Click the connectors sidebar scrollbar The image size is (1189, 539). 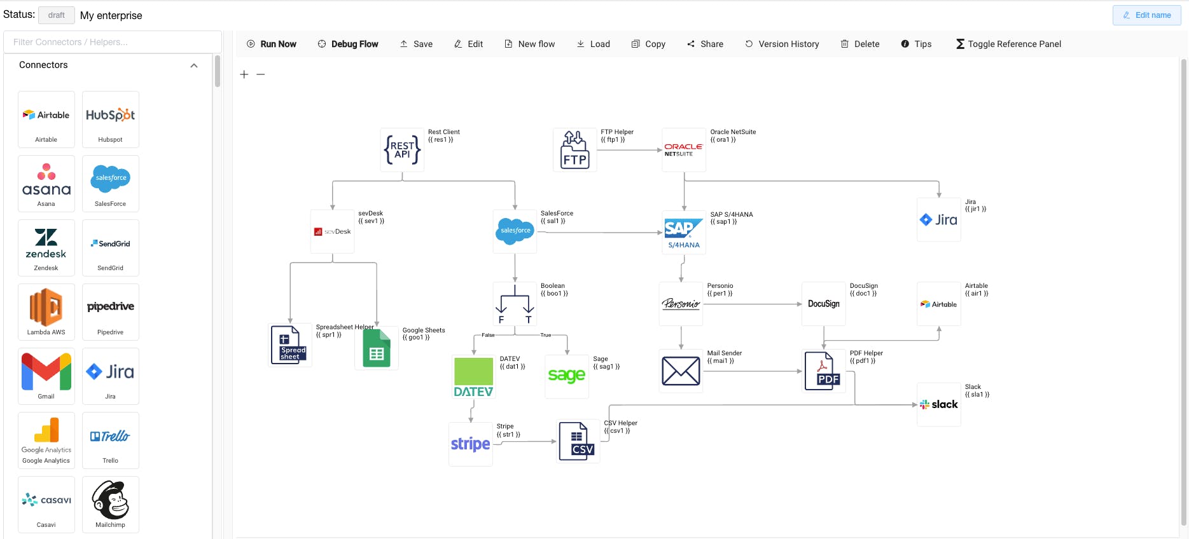click(218, 71)
